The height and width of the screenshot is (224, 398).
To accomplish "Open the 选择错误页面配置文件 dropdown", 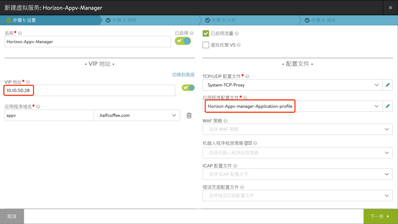I will tap(297, 196).
